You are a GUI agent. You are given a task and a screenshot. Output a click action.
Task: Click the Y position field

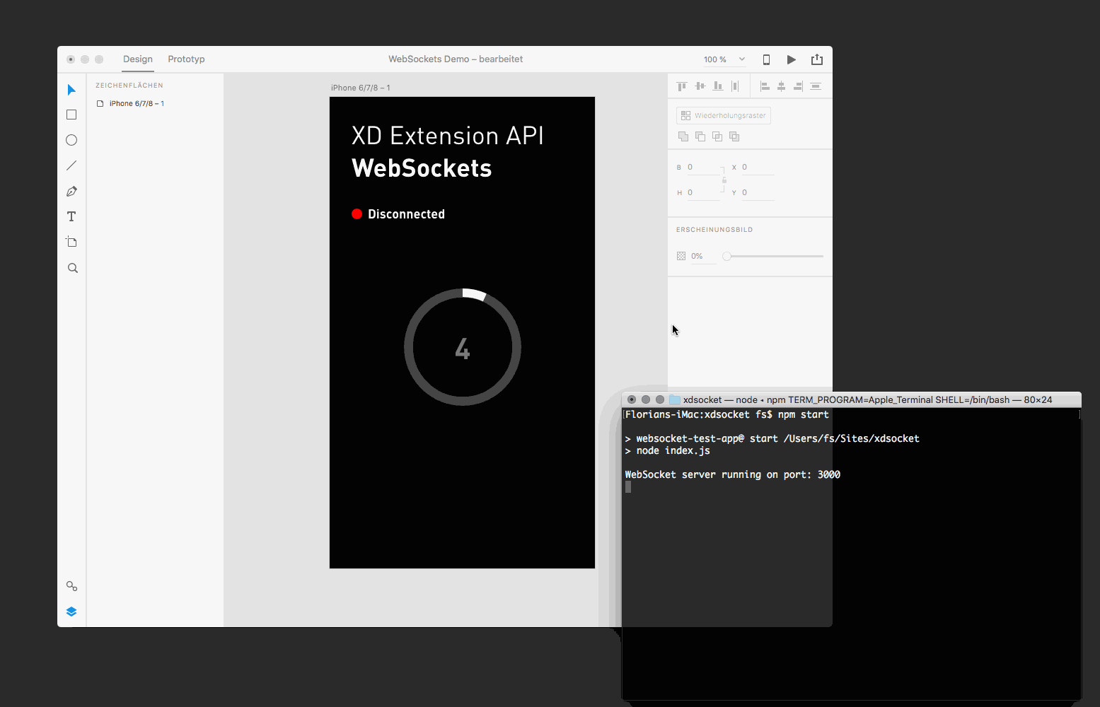[x=758, y=193]
